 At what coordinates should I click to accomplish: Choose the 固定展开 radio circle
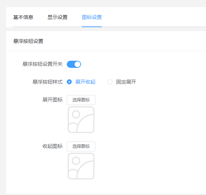[x=110, y=82]
